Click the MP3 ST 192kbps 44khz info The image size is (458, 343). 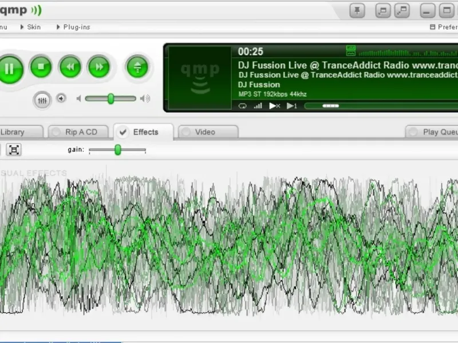[273, 94]
